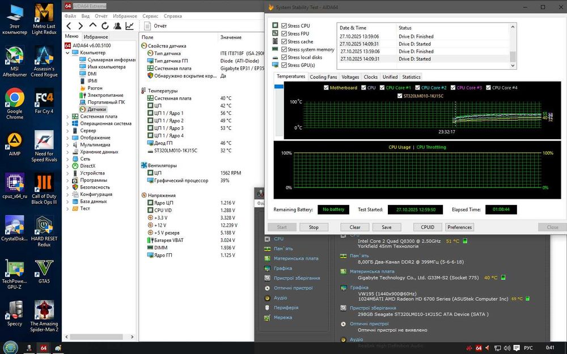Expand the Хранение данных tree node

tap(67, 152)
